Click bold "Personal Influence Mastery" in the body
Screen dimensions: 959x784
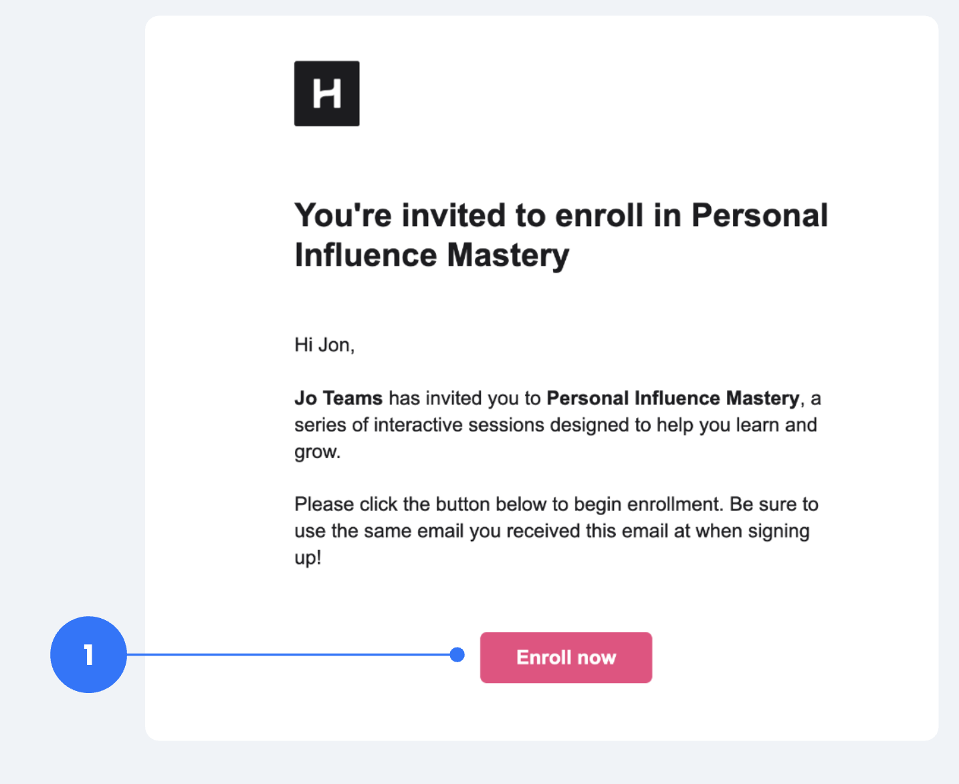pyautogui.click(x=672, y=398)
